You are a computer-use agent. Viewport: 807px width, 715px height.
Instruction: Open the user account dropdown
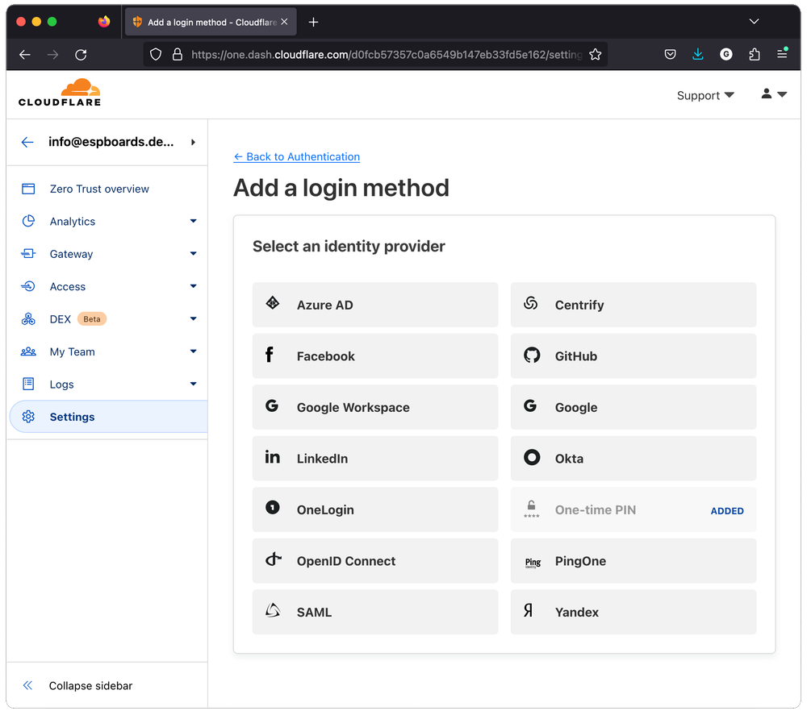tap(773, 94)
